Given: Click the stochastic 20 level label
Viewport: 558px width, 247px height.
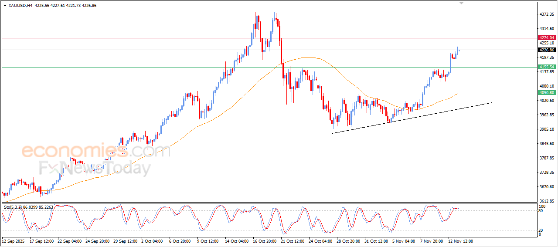Looking at the screenshot, I should click(541, 230).
